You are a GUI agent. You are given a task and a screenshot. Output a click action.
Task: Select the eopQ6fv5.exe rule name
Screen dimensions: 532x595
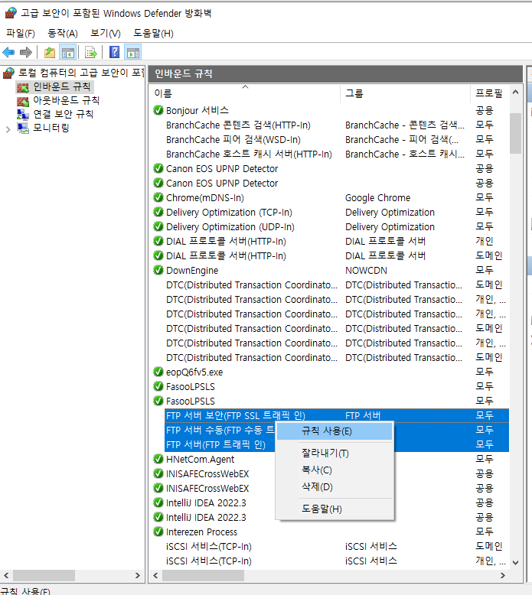(194, 372)
